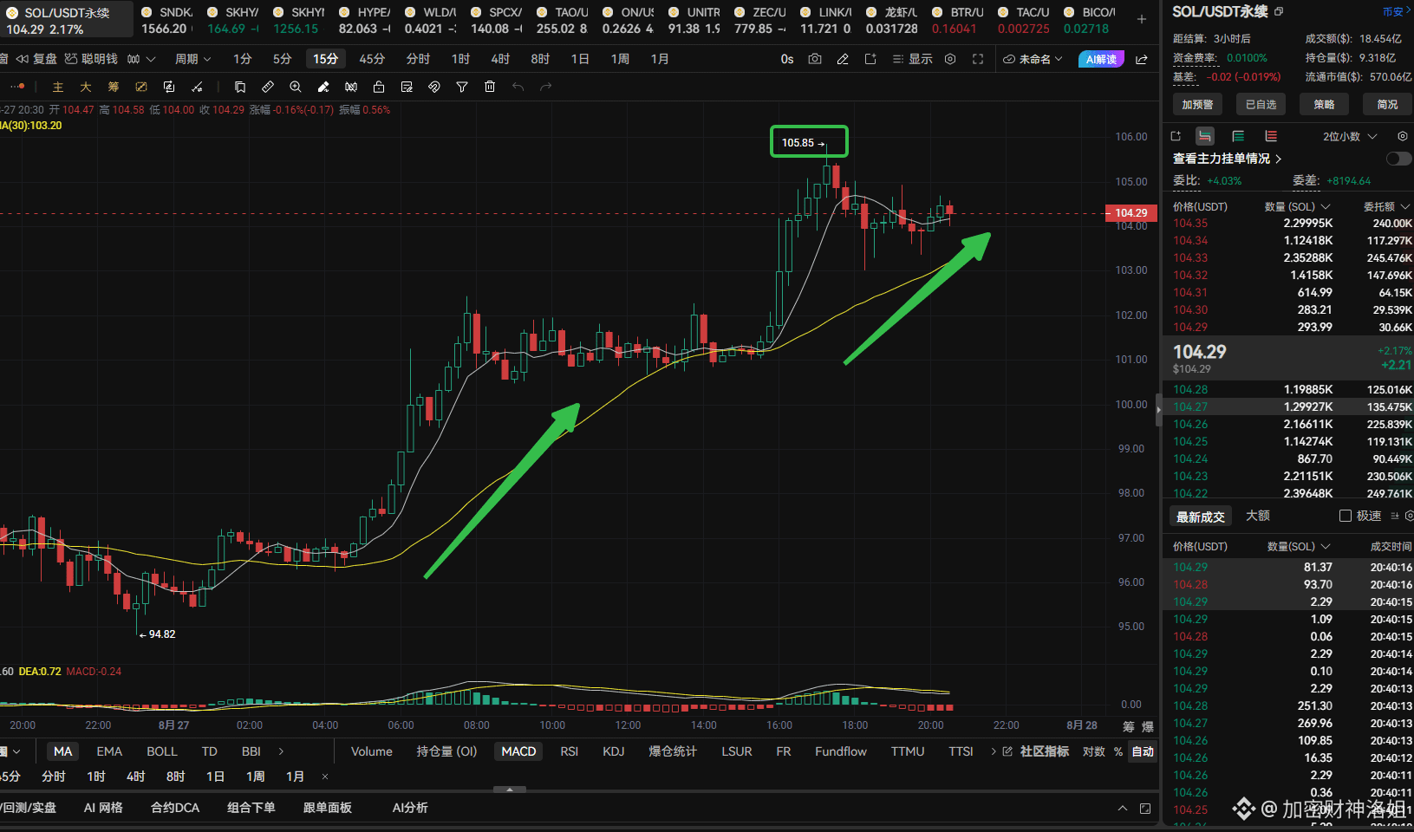Toggle the MA indicator on chart

click(x=63, y=751)
